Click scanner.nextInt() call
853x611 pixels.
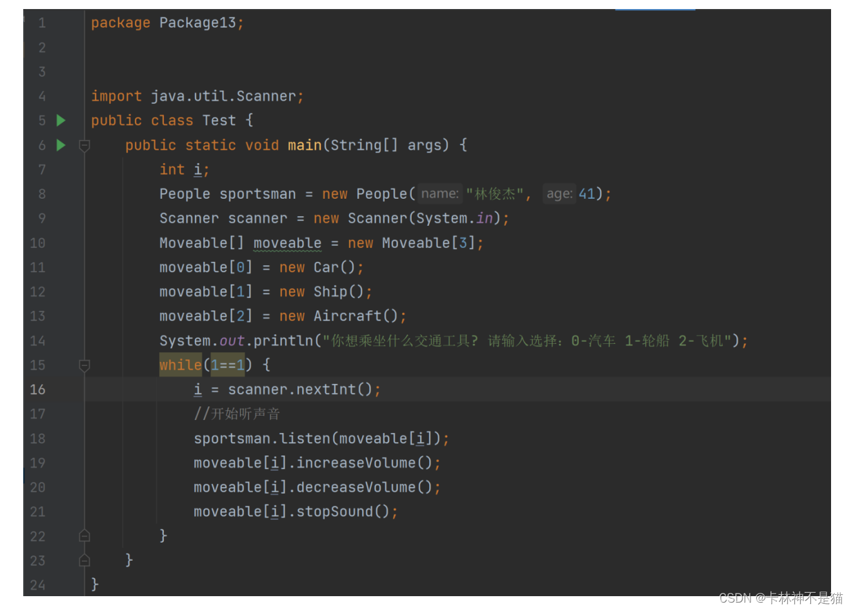[x=300, y=390]
